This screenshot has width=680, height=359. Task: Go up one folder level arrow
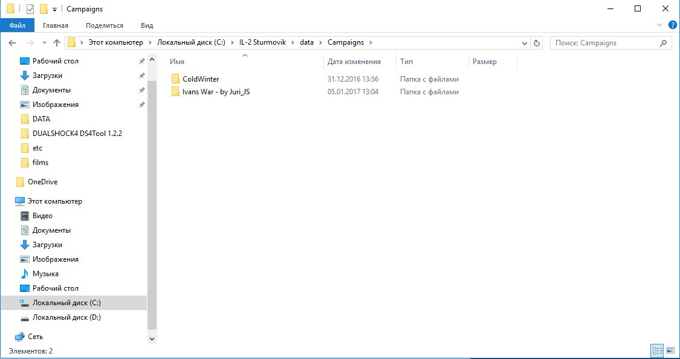(57, 43)
